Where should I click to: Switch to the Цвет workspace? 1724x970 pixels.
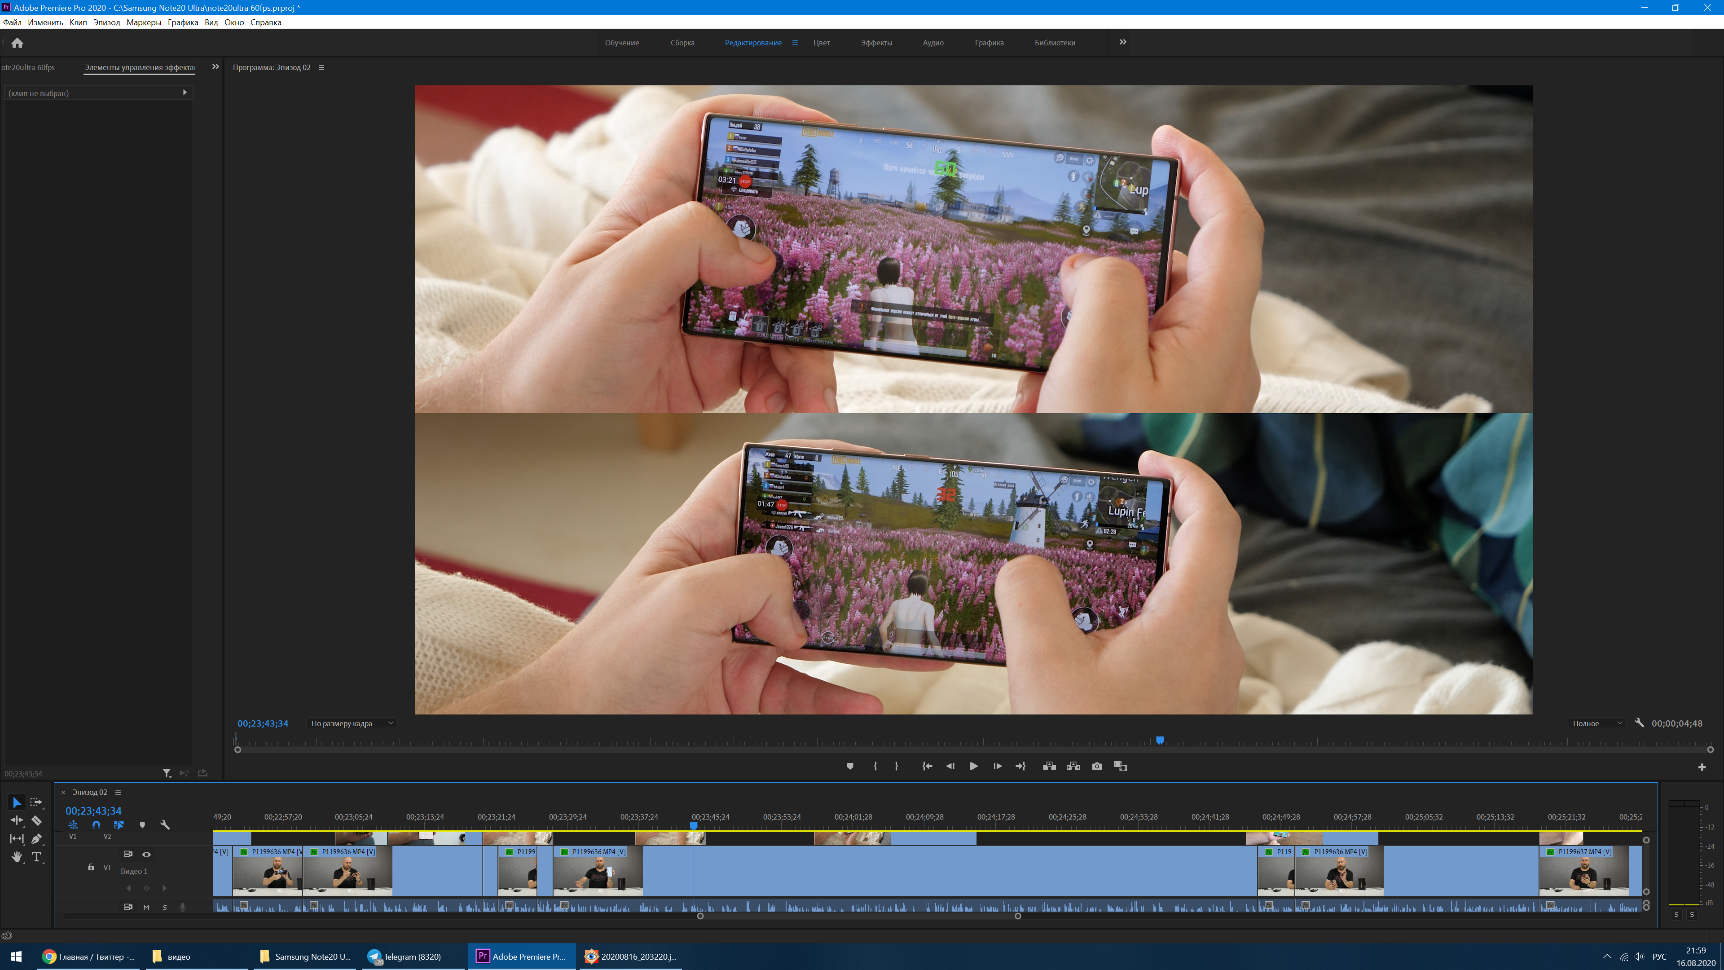tap(821, 43)
